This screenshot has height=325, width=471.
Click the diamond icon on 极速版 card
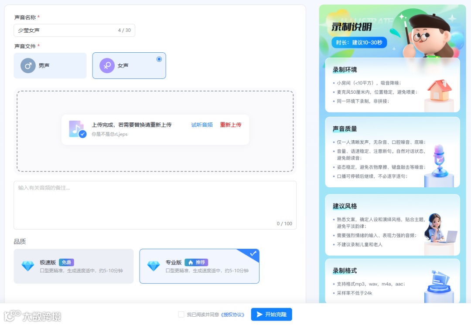27,266
